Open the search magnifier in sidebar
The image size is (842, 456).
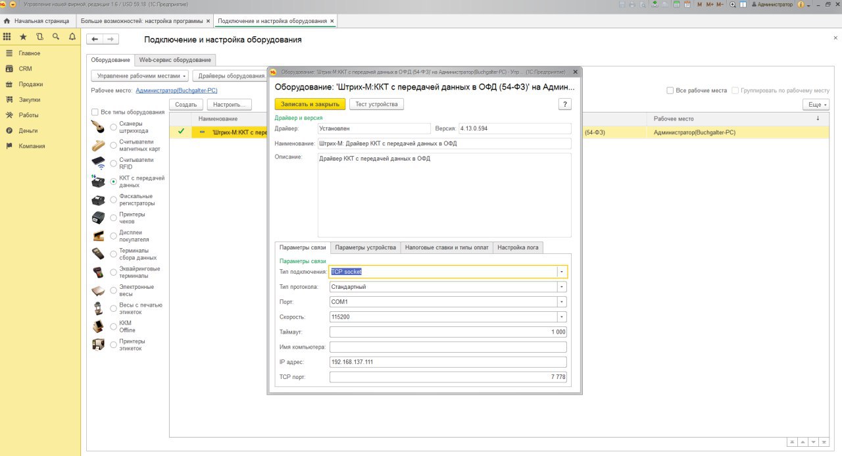point(56,37)
